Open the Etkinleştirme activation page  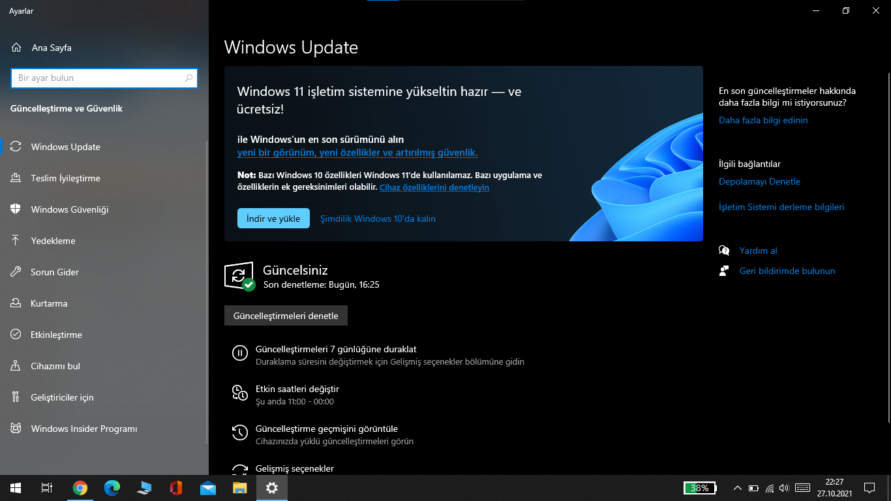tap(104, 335)
